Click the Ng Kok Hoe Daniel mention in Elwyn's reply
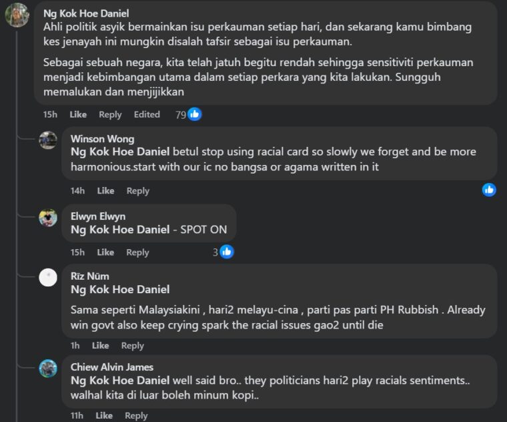The height and width of the screenshot is (422, 507). click(x=120, y=230)
